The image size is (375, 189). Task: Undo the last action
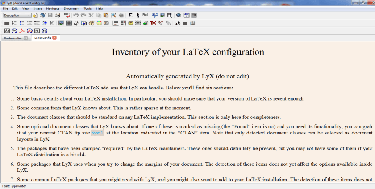(76, 15)
